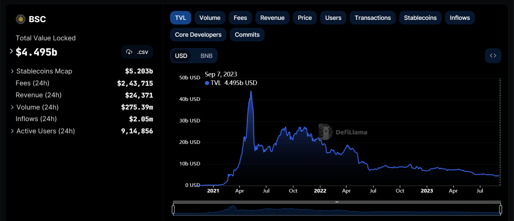Toggle the Stablecoins chart metric
Viewport: 514px width, 221px height.
tap(420, 18)
